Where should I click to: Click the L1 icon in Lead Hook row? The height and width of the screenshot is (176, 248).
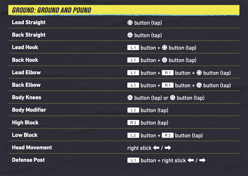tap(133, 48)
